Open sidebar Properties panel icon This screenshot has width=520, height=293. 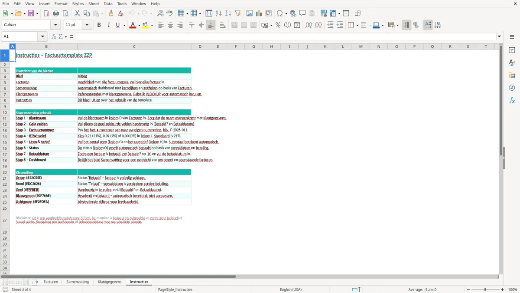coord(512,50)
